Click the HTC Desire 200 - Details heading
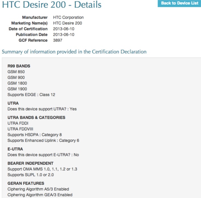Viewport: 201px width, 198px height. point(52,5)
